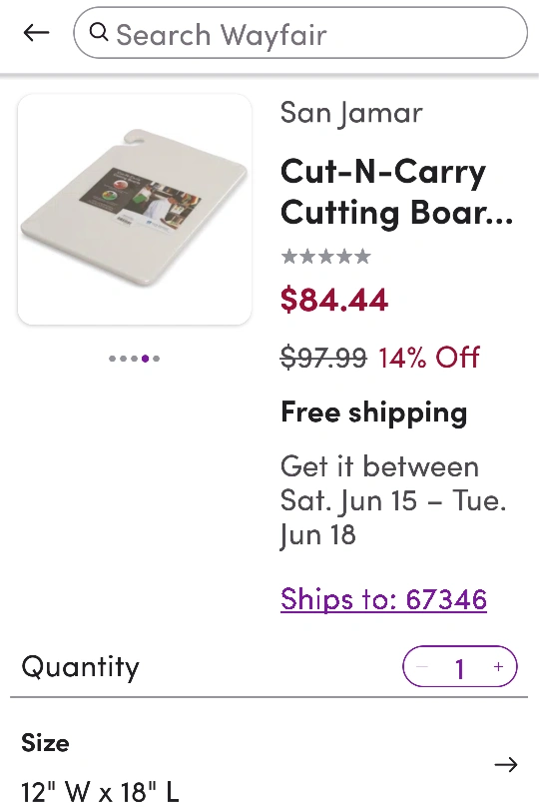Focus the Search Wayfair field
Viewport: 539px width, 809px height.
pyautogui.click(x=300, y=33)
